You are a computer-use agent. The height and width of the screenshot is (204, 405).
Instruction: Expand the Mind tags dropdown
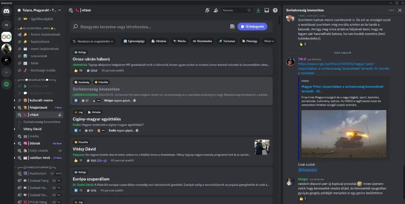pyautogui.click(x=269, y=41)
